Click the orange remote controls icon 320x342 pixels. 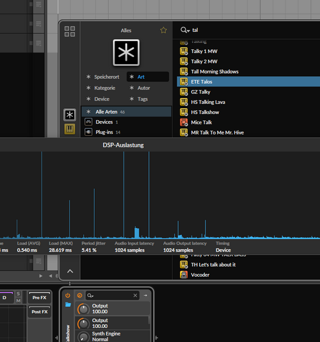point(80,295)
